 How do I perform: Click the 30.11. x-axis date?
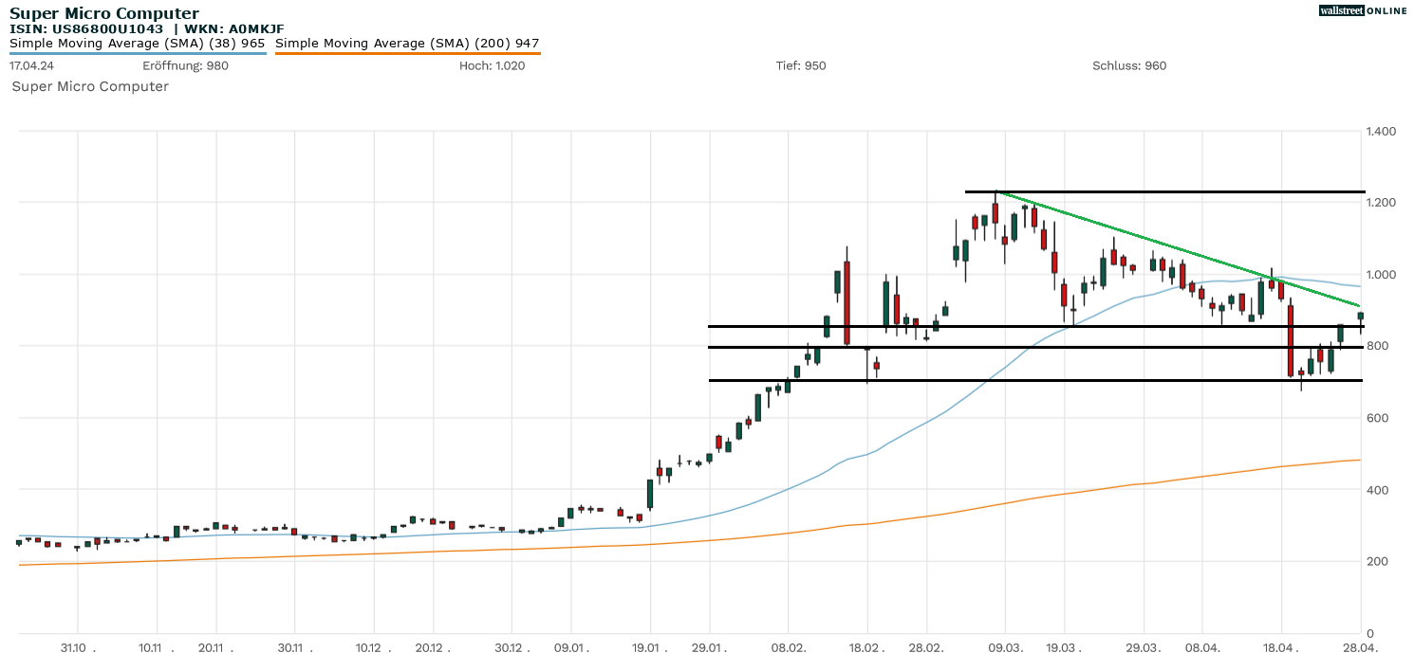(x=295, y=647)
